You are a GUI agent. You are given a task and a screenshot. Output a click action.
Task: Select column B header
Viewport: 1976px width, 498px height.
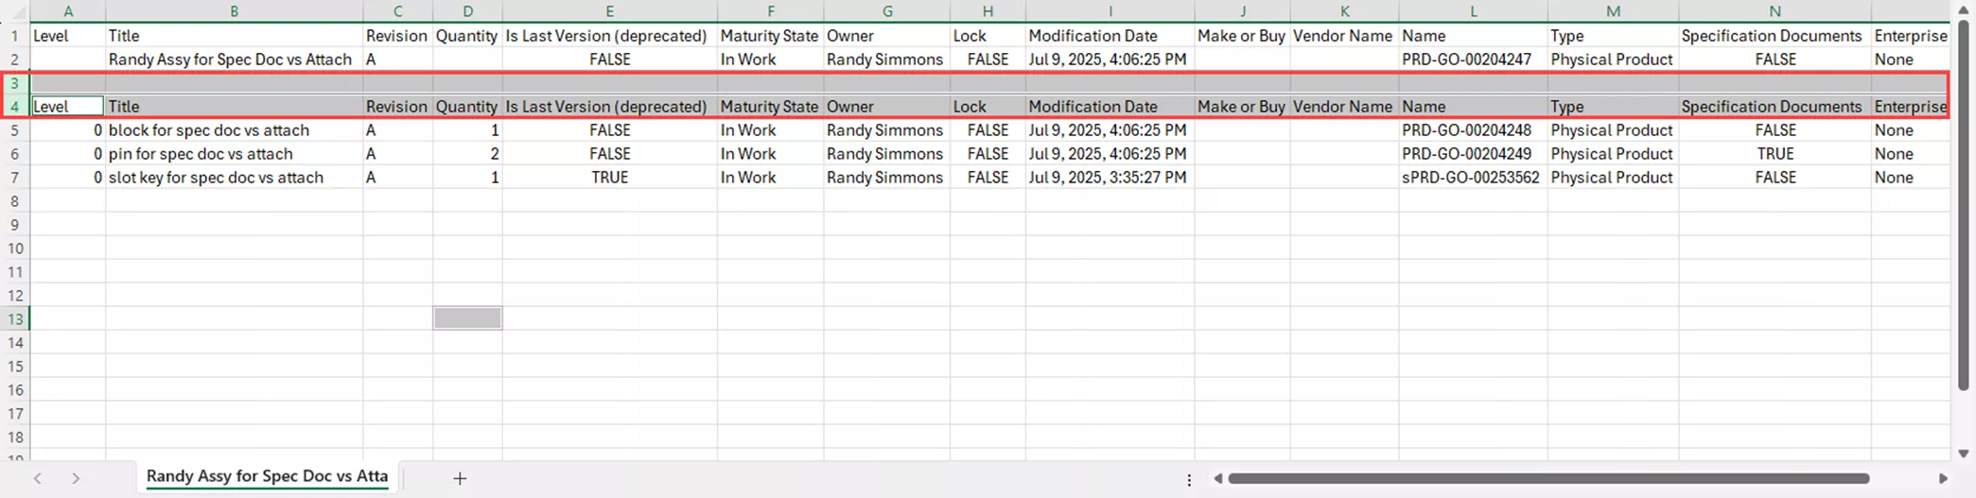click(x=235, y=11)
